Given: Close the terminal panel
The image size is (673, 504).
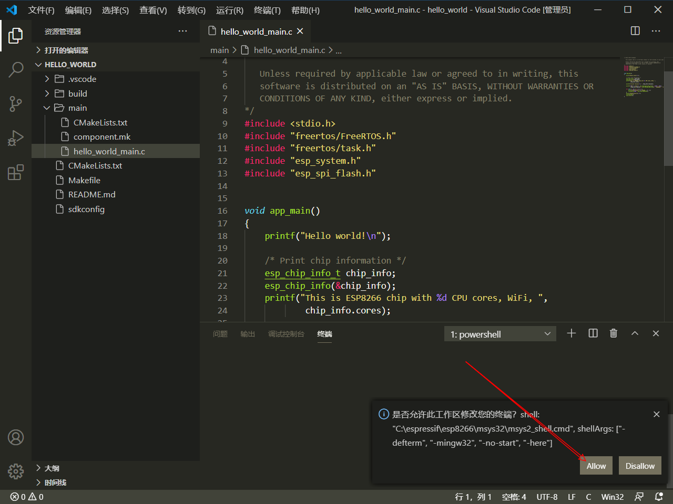Looking at the screenshot, I should pos(656,333).
